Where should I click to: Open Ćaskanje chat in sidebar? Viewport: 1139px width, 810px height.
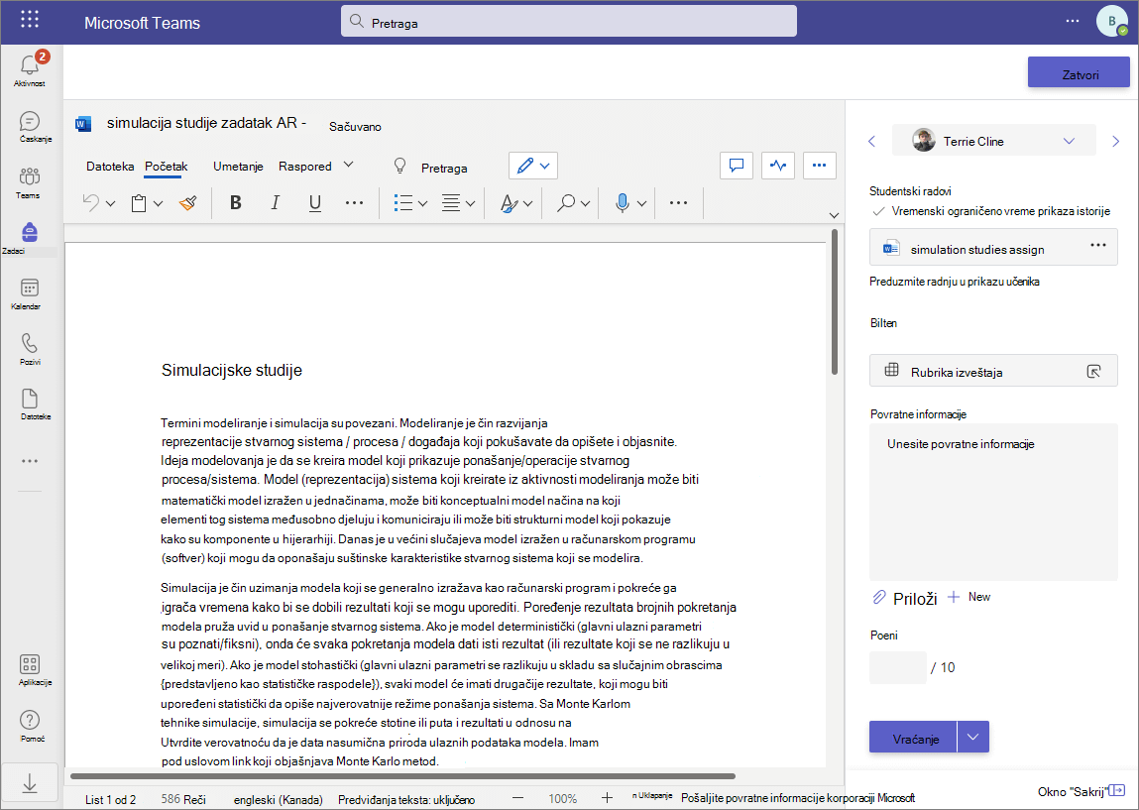[x=30, y=127]
